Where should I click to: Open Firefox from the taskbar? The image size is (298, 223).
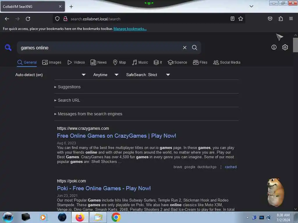pyautogui.click(x=80, y=217)
